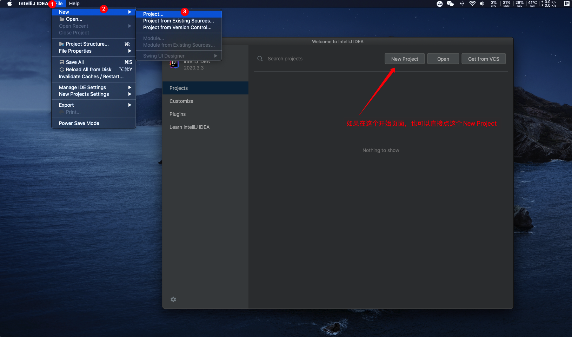Screen dimensions: 572x337
Task: Choose Project Structure... entry
Action: pyautogui.click(x=94, y=44)
